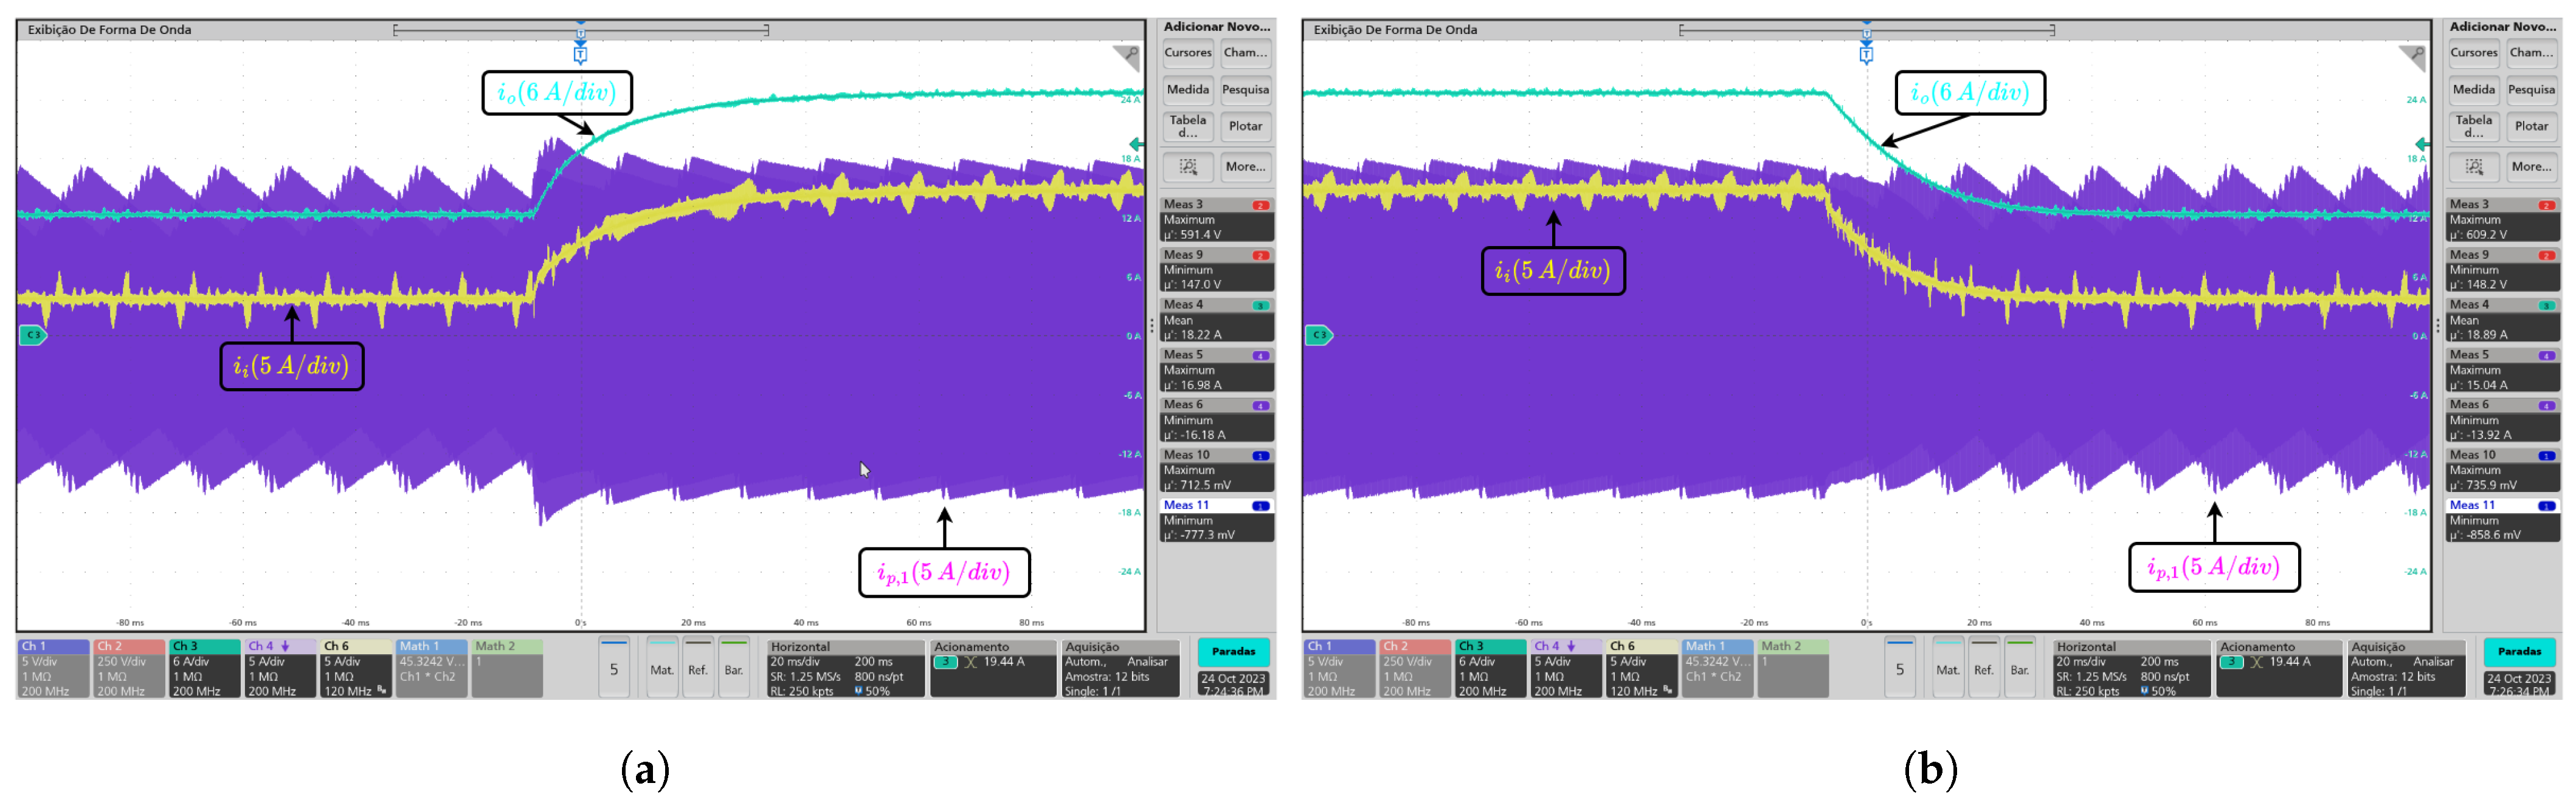Click the Plotar button in right panel
2576x800 pixels.
point(2531,126)
